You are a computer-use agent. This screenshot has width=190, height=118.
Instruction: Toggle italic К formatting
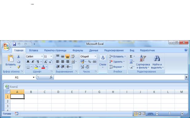(33, 62)
